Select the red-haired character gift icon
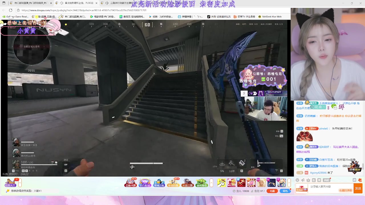Viewport: 365px width, 205px height. [231, 183]
